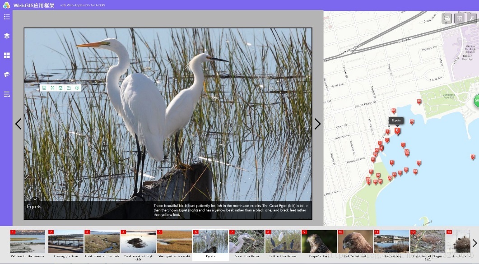Click the gear settings icon in floating toolbar

[x=77, y=88]
